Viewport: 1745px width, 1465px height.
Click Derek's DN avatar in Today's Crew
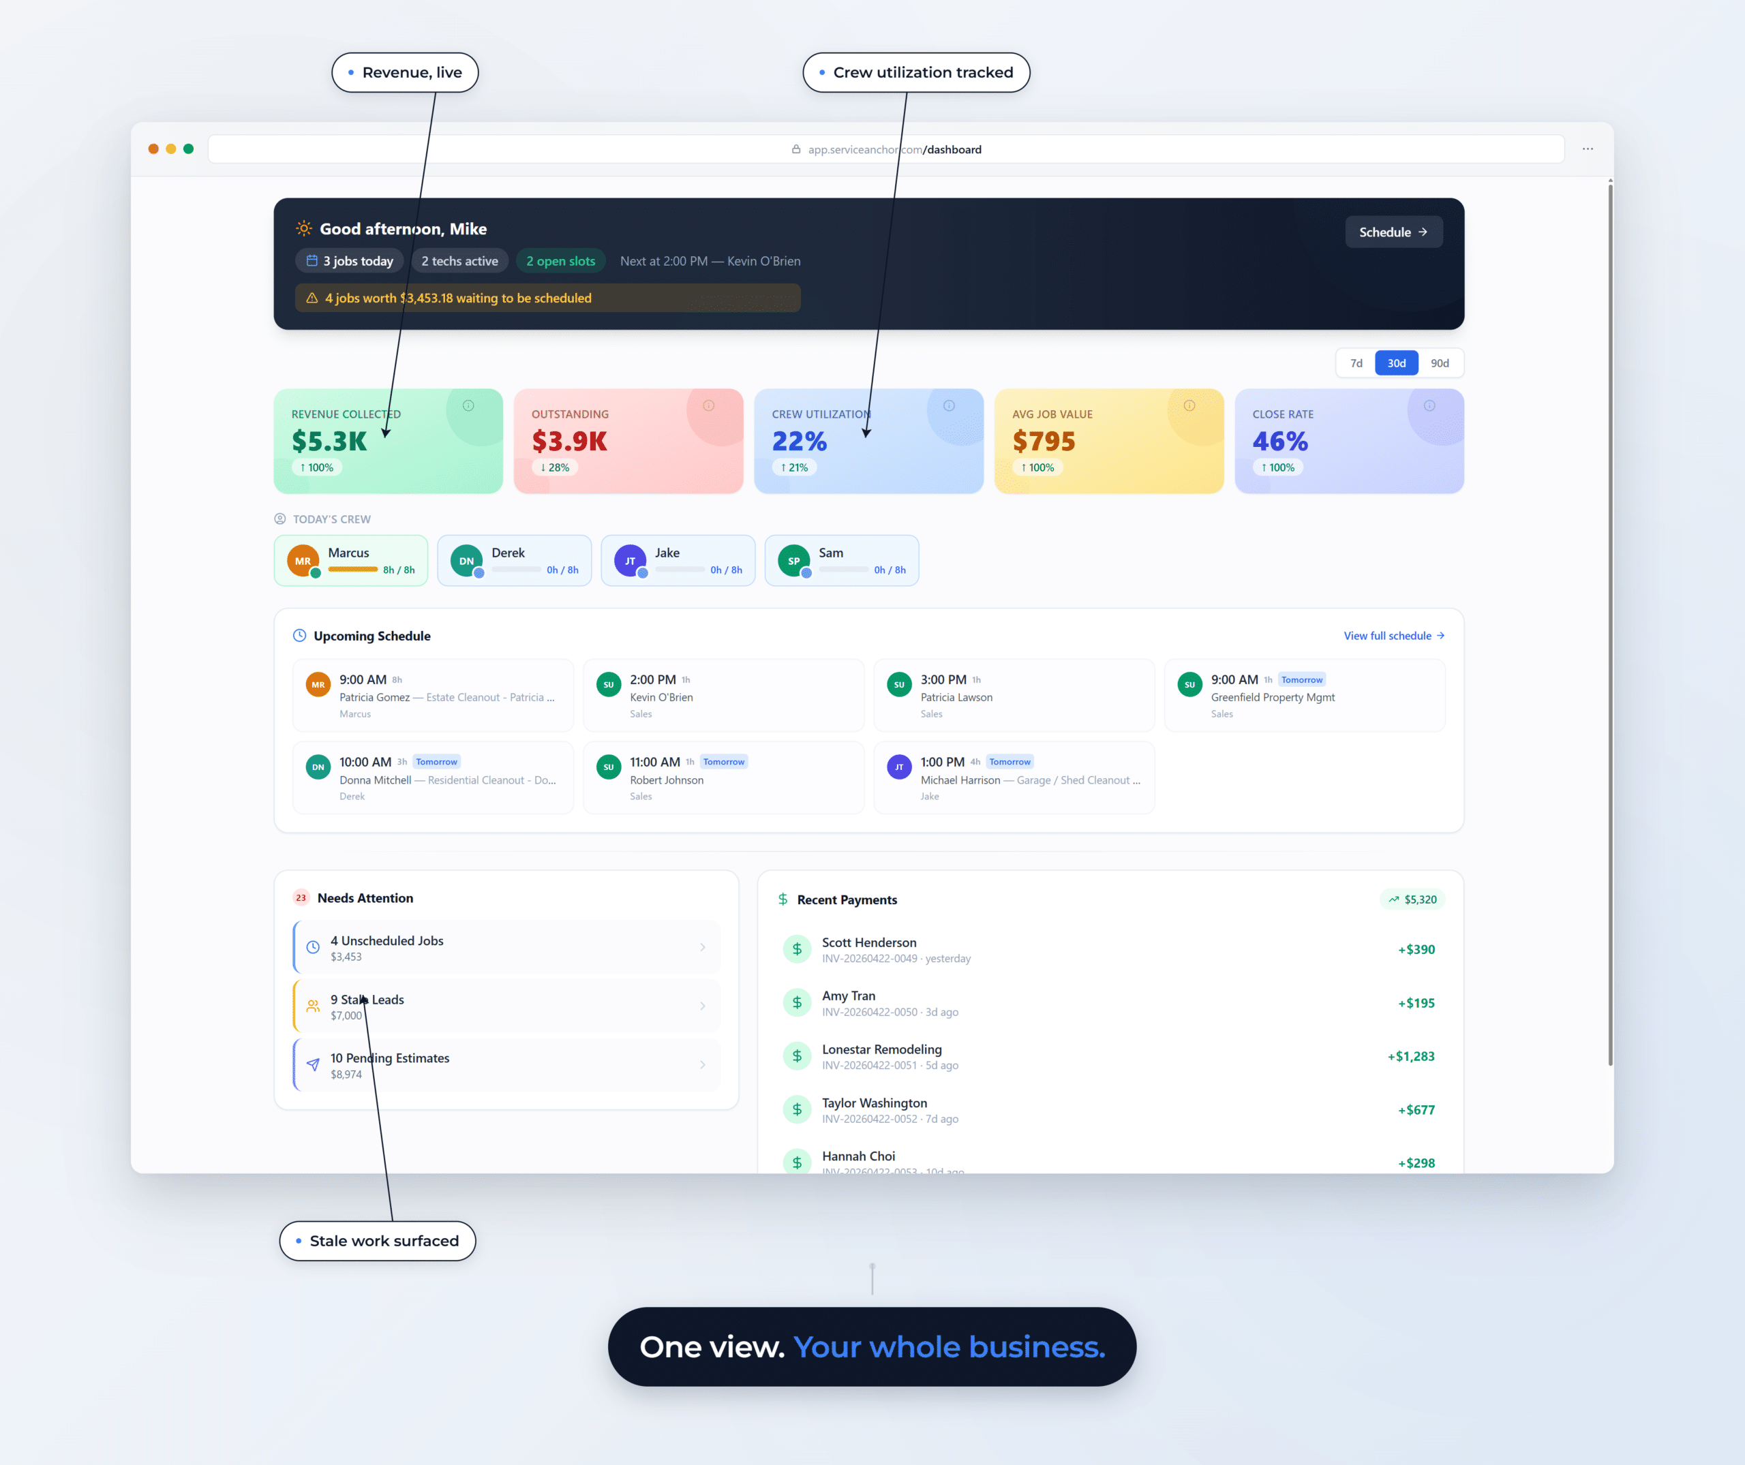coord(467,561)
